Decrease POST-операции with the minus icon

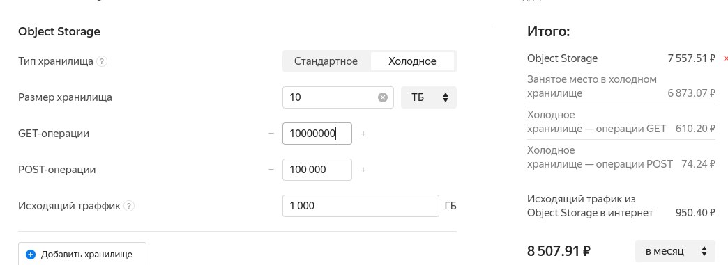point(271,170)
